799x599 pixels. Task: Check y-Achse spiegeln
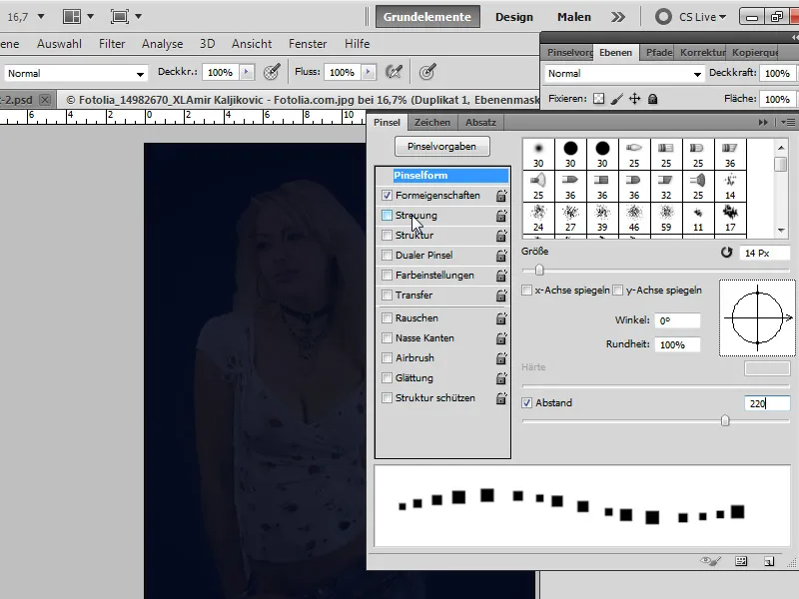617,291
